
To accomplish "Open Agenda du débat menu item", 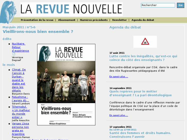I will coord(143,20).
